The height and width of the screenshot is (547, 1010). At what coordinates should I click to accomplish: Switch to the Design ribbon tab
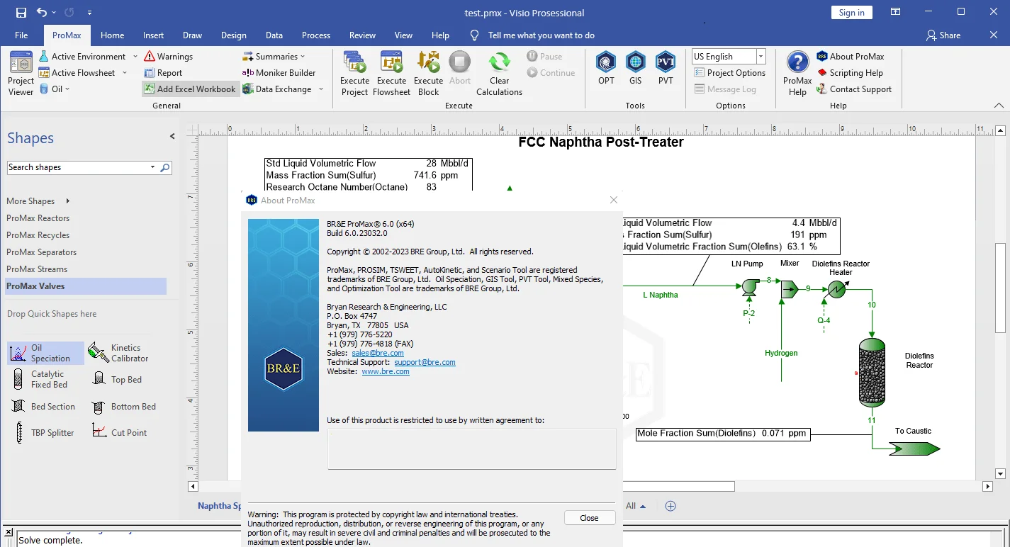(x=233, y=35)
